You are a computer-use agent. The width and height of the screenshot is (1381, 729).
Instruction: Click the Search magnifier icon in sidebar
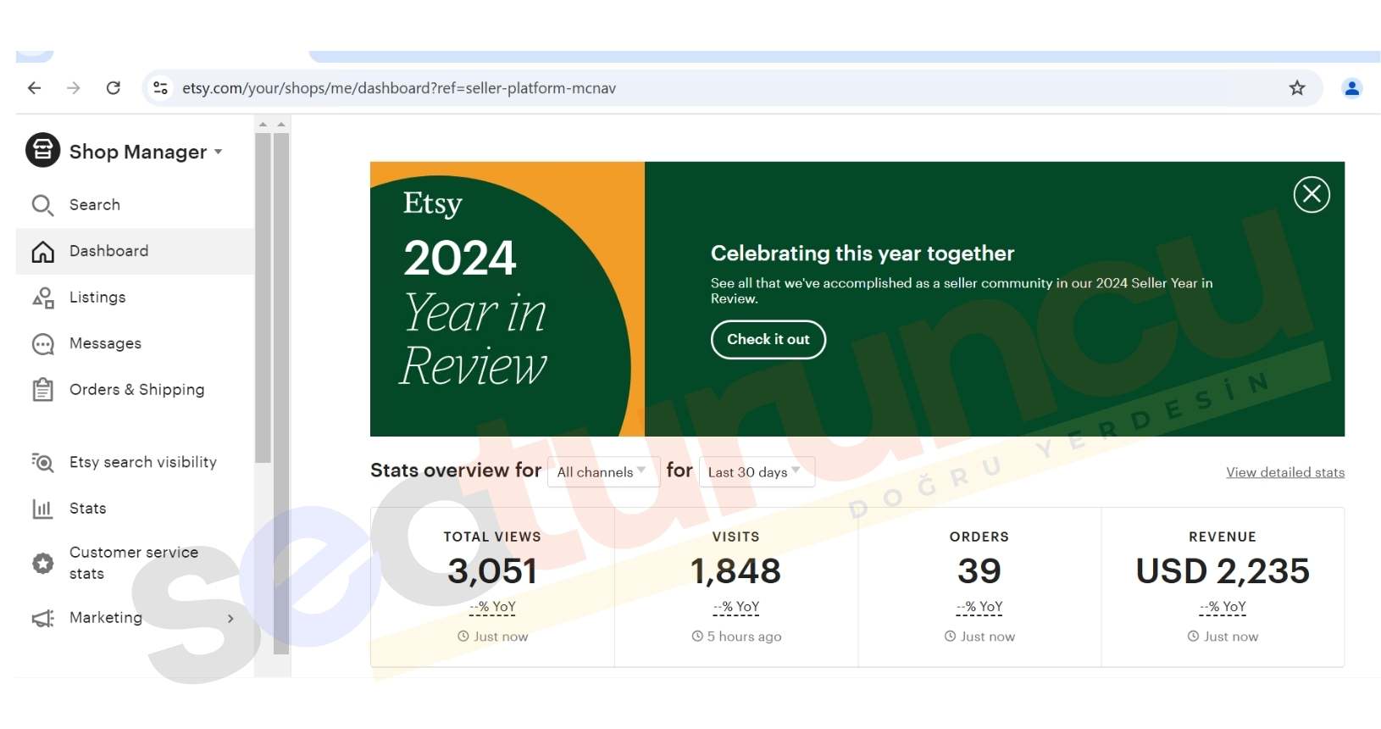coord(42,205)
